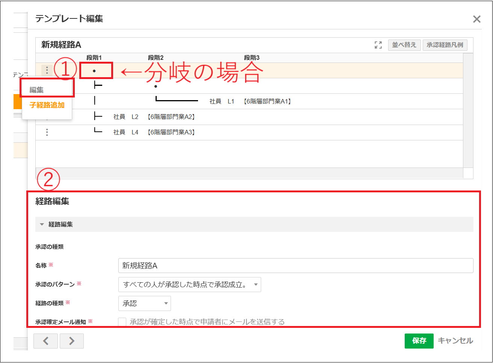Click the 並べ替え button
This screenshot has width=493, height=364.
[x=404, y=45]
